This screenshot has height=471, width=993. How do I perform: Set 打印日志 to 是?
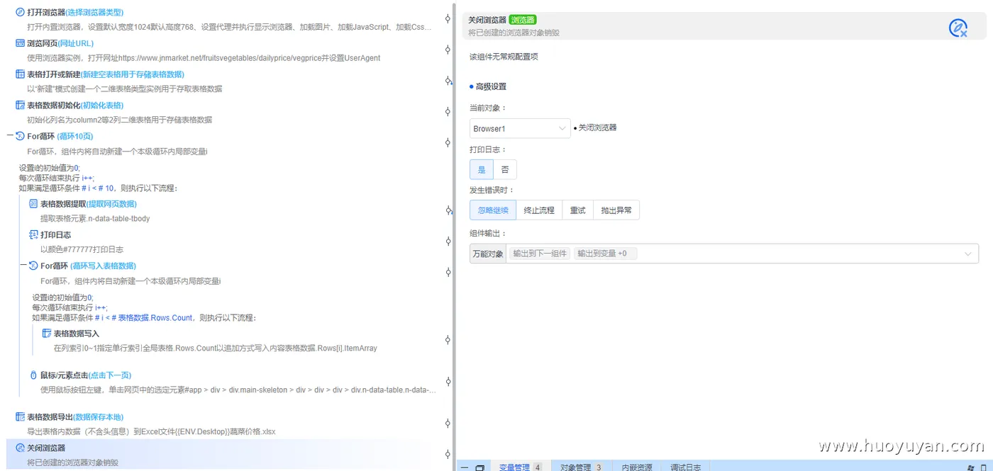click(x=482, y=170)
